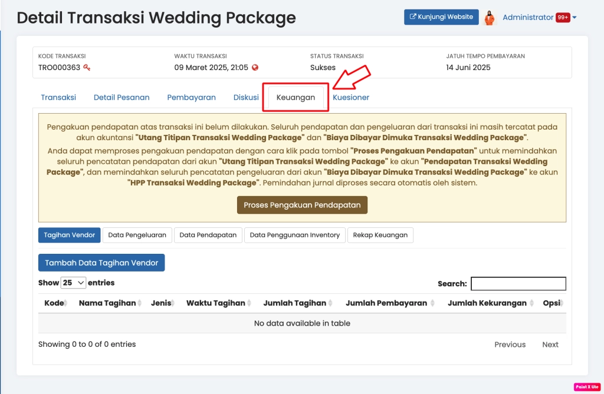Click the Administrator avatar image

[489, 18]
